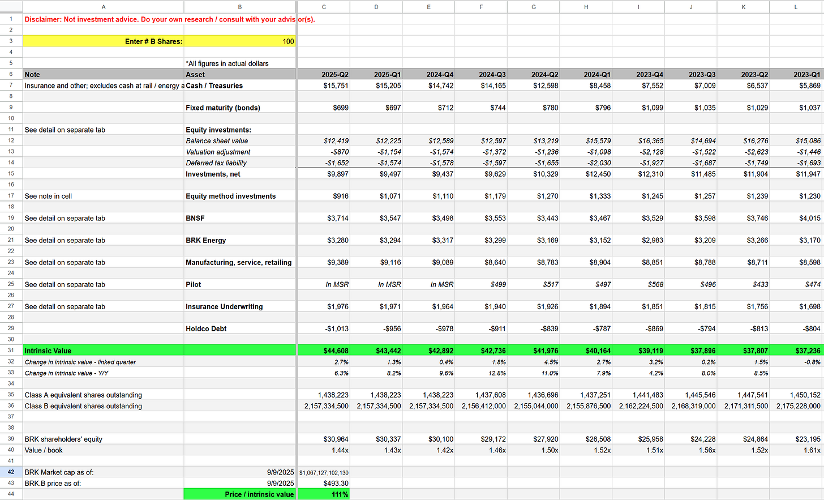The image size is (824, 500).
Task: Click Value / book ratio 1.61x
Action: click(812, 450)
